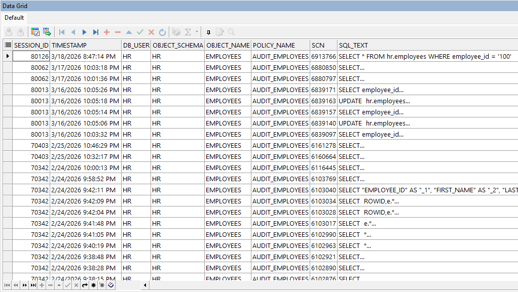Screen dimensions: 518x292
Task: Click the next record arrow in toolbar
Action: pos(84,32)
